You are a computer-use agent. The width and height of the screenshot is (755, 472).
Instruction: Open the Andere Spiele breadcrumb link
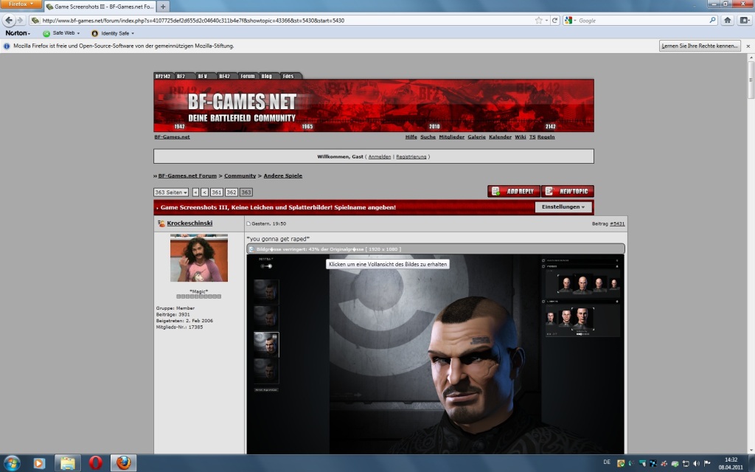[x=282, y=176]
